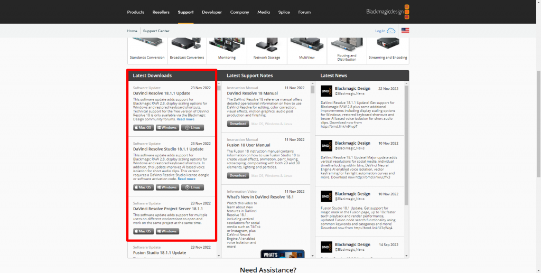
Task: Click BMD avatar on the DaVinci Resolve 18.1 Update news post
Action: 327,145
